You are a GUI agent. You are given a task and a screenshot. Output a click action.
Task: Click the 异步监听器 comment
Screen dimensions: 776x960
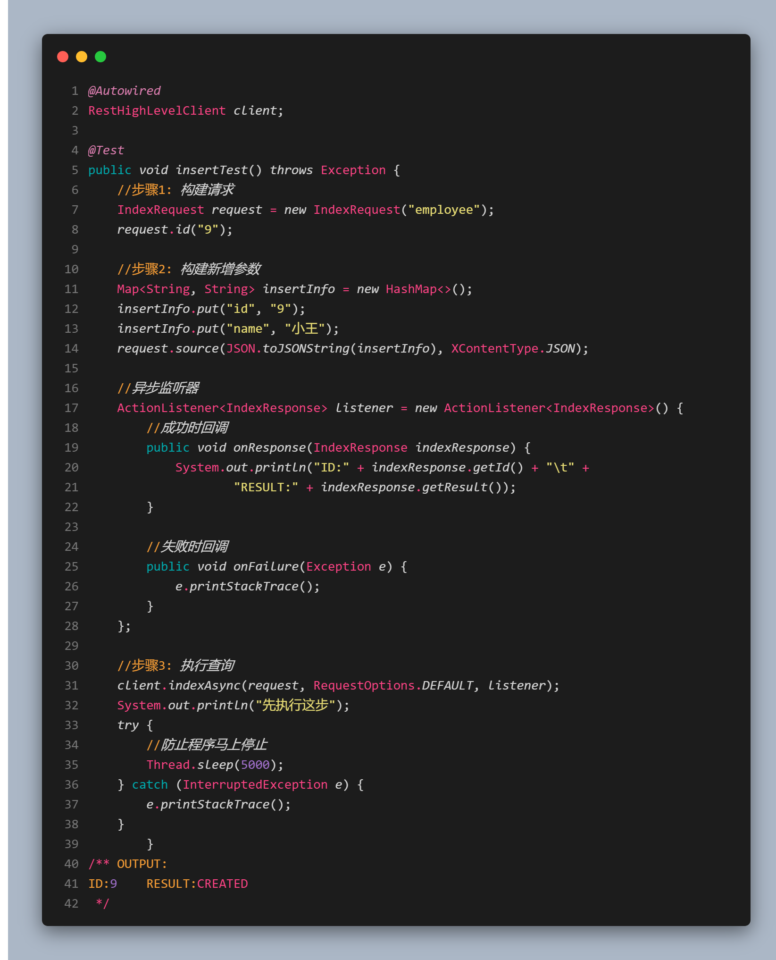tap(158, 388)
